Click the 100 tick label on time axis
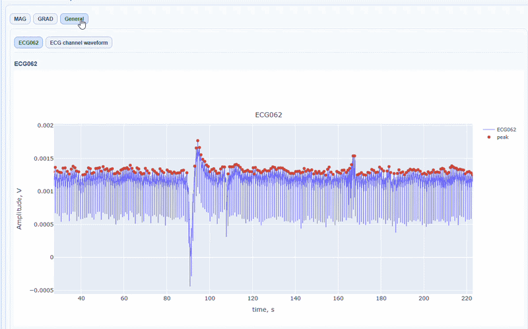528x329 pixels. pyautogui.click(x=210, y=299)
